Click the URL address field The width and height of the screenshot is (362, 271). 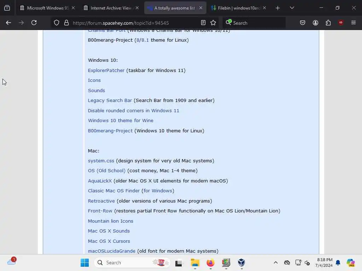[x=135, y=23]
